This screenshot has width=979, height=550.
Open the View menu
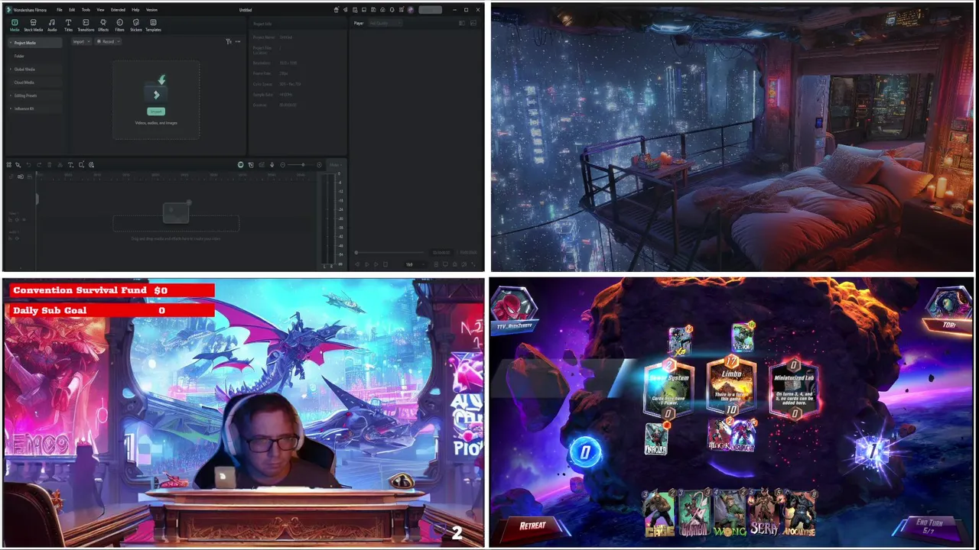(x=100, y=10)
